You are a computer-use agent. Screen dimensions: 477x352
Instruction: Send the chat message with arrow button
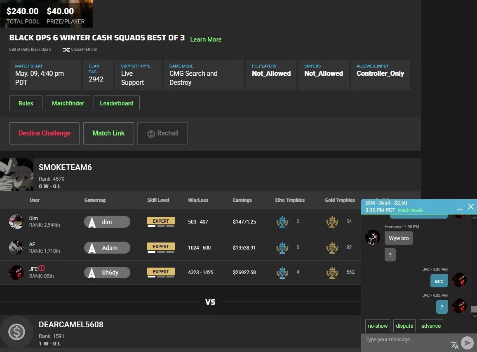click(468, 343)
